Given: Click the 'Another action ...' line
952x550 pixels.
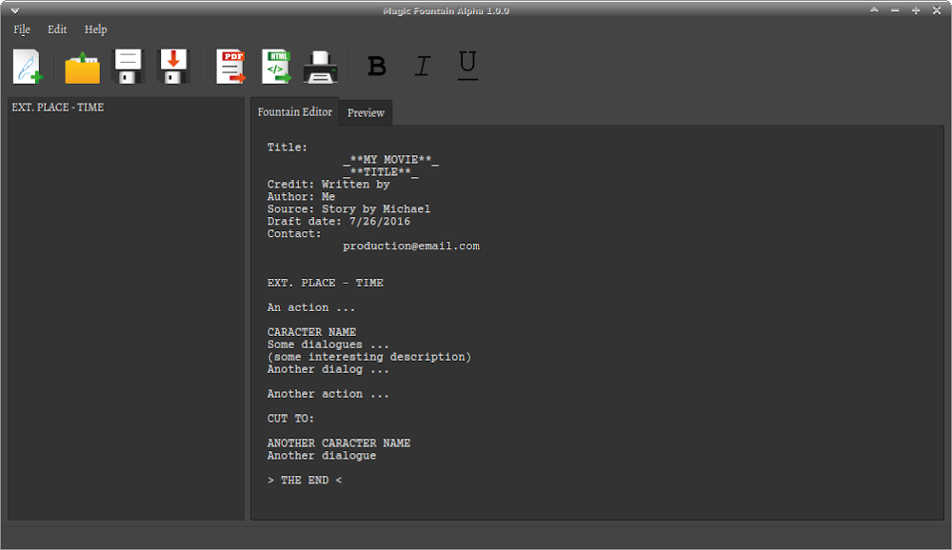Looking at the screenshot, I should click(327, 394).
